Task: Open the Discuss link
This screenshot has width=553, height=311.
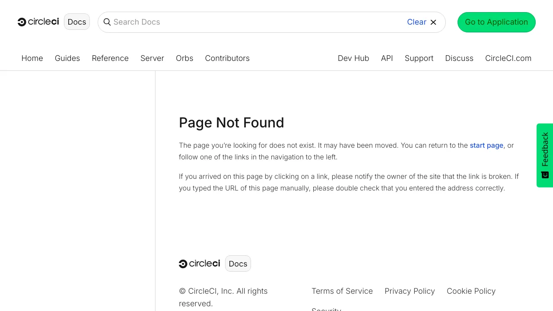Action: (x=459, y=58)
